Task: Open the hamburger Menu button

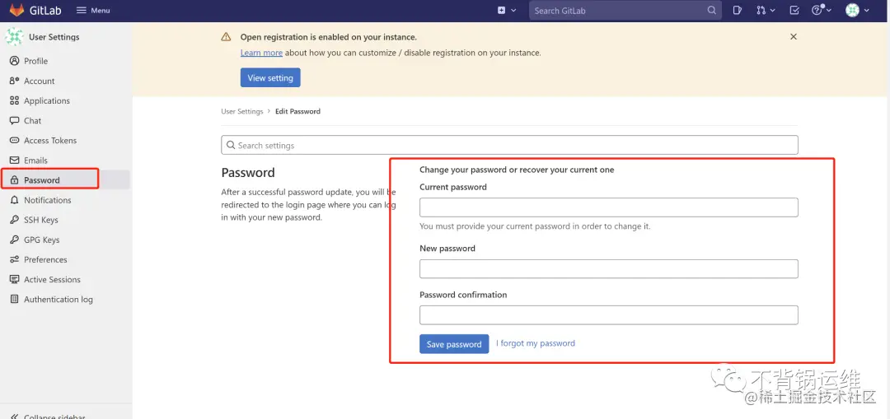Action: point(93,10)
